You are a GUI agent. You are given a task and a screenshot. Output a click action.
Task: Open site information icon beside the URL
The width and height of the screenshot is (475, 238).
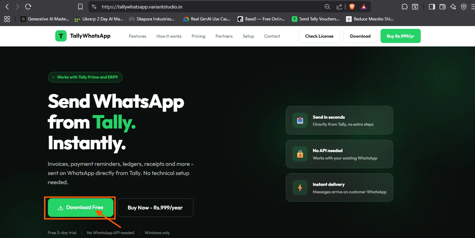pyautogui.click(x=94, y=7)
